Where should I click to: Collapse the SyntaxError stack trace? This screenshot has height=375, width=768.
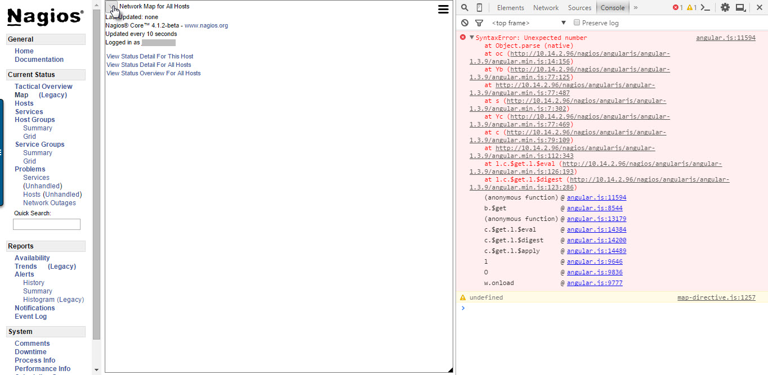471,38
